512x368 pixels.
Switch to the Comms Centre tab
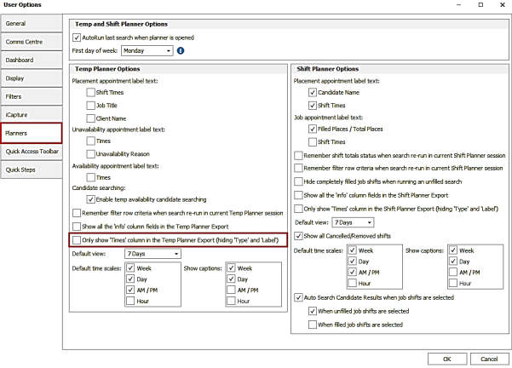coord(32,42)
